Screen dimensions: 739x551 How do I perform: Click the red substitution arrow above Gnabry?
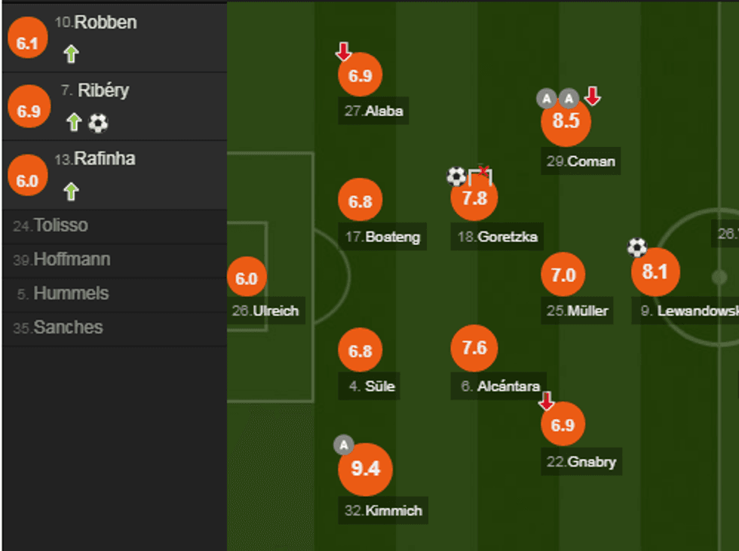pos(547,400)
